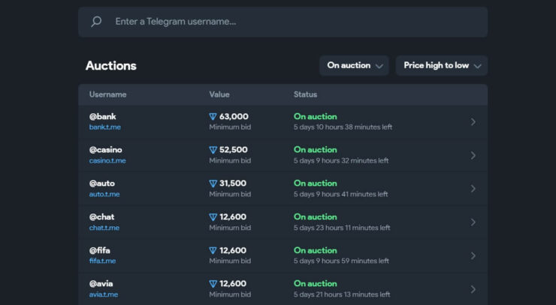
Task: Type in the Telegram username search field
Action: (x=293, y=22)
